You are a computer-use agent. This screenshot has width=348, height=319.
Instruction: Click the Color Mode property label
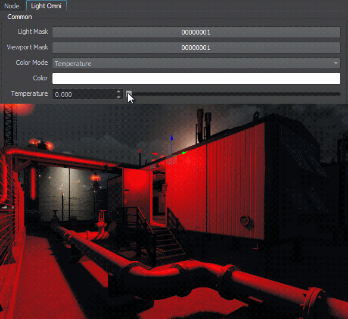pos(32,62)
